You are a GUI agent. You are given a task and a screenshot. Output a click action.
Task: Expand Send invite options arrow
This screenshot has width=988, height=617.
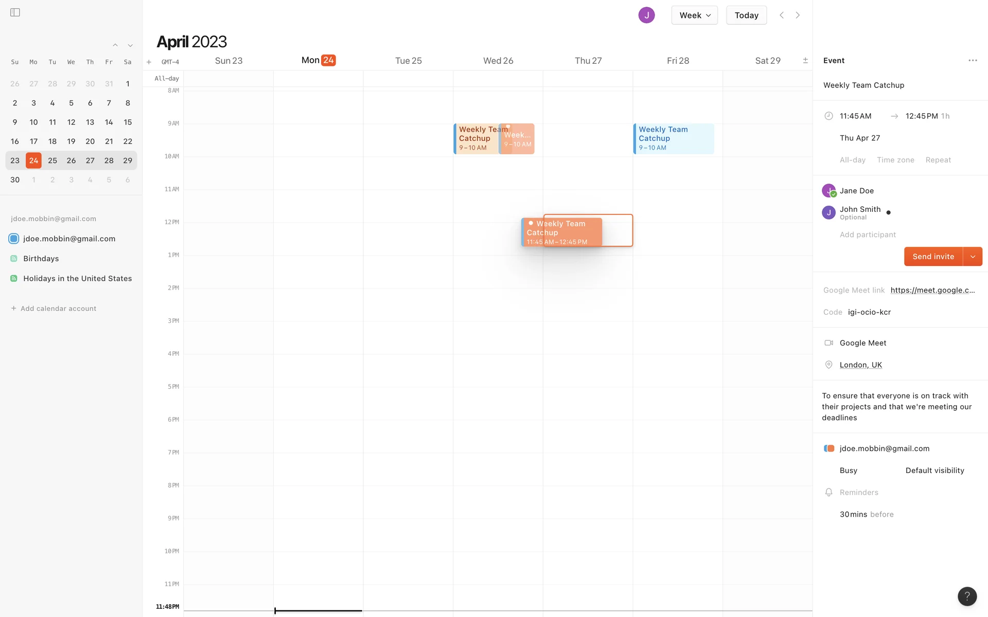(973, 257)
